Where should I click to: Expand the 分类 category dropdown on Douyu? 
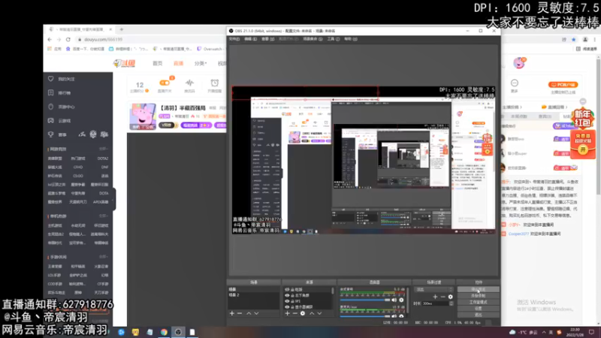tap(201, 63)
